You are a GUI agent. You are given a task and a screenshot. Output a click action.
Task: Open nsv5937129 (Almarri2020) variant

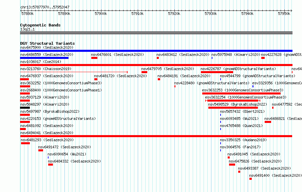(x=45, y=97)
